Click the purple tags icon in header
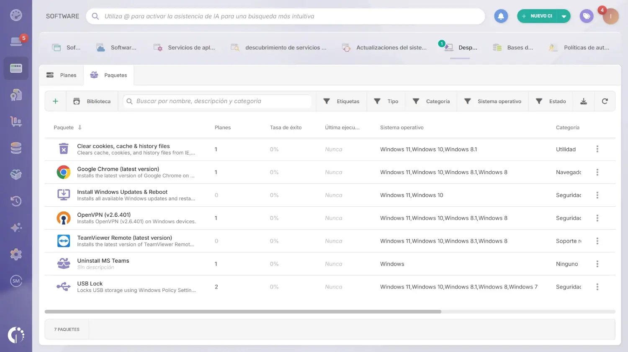Screen dimensions: 628x352 pos(586,16)
